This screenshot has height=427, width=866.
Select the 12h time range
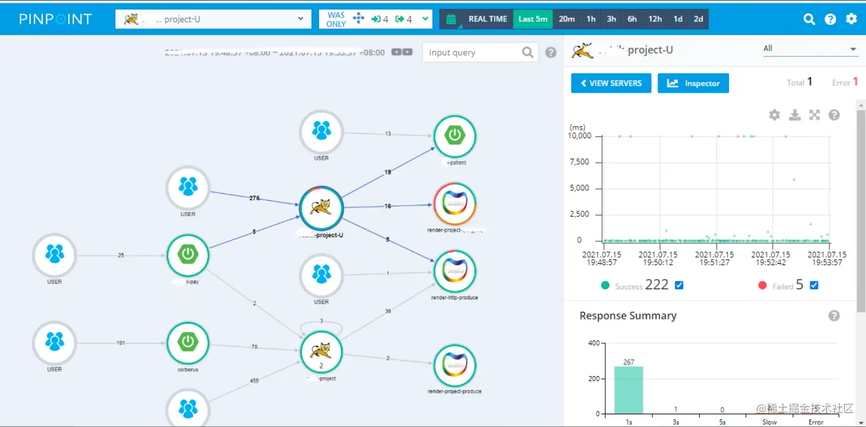coord(655,19)
